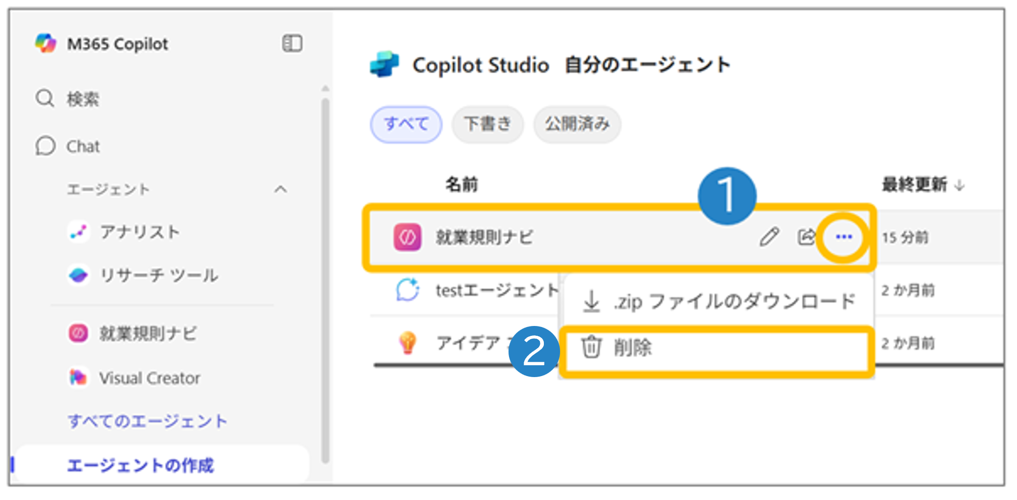
Task: Open the three-dots more menu for 就業規則ナビ
Action: click(844, 237)
